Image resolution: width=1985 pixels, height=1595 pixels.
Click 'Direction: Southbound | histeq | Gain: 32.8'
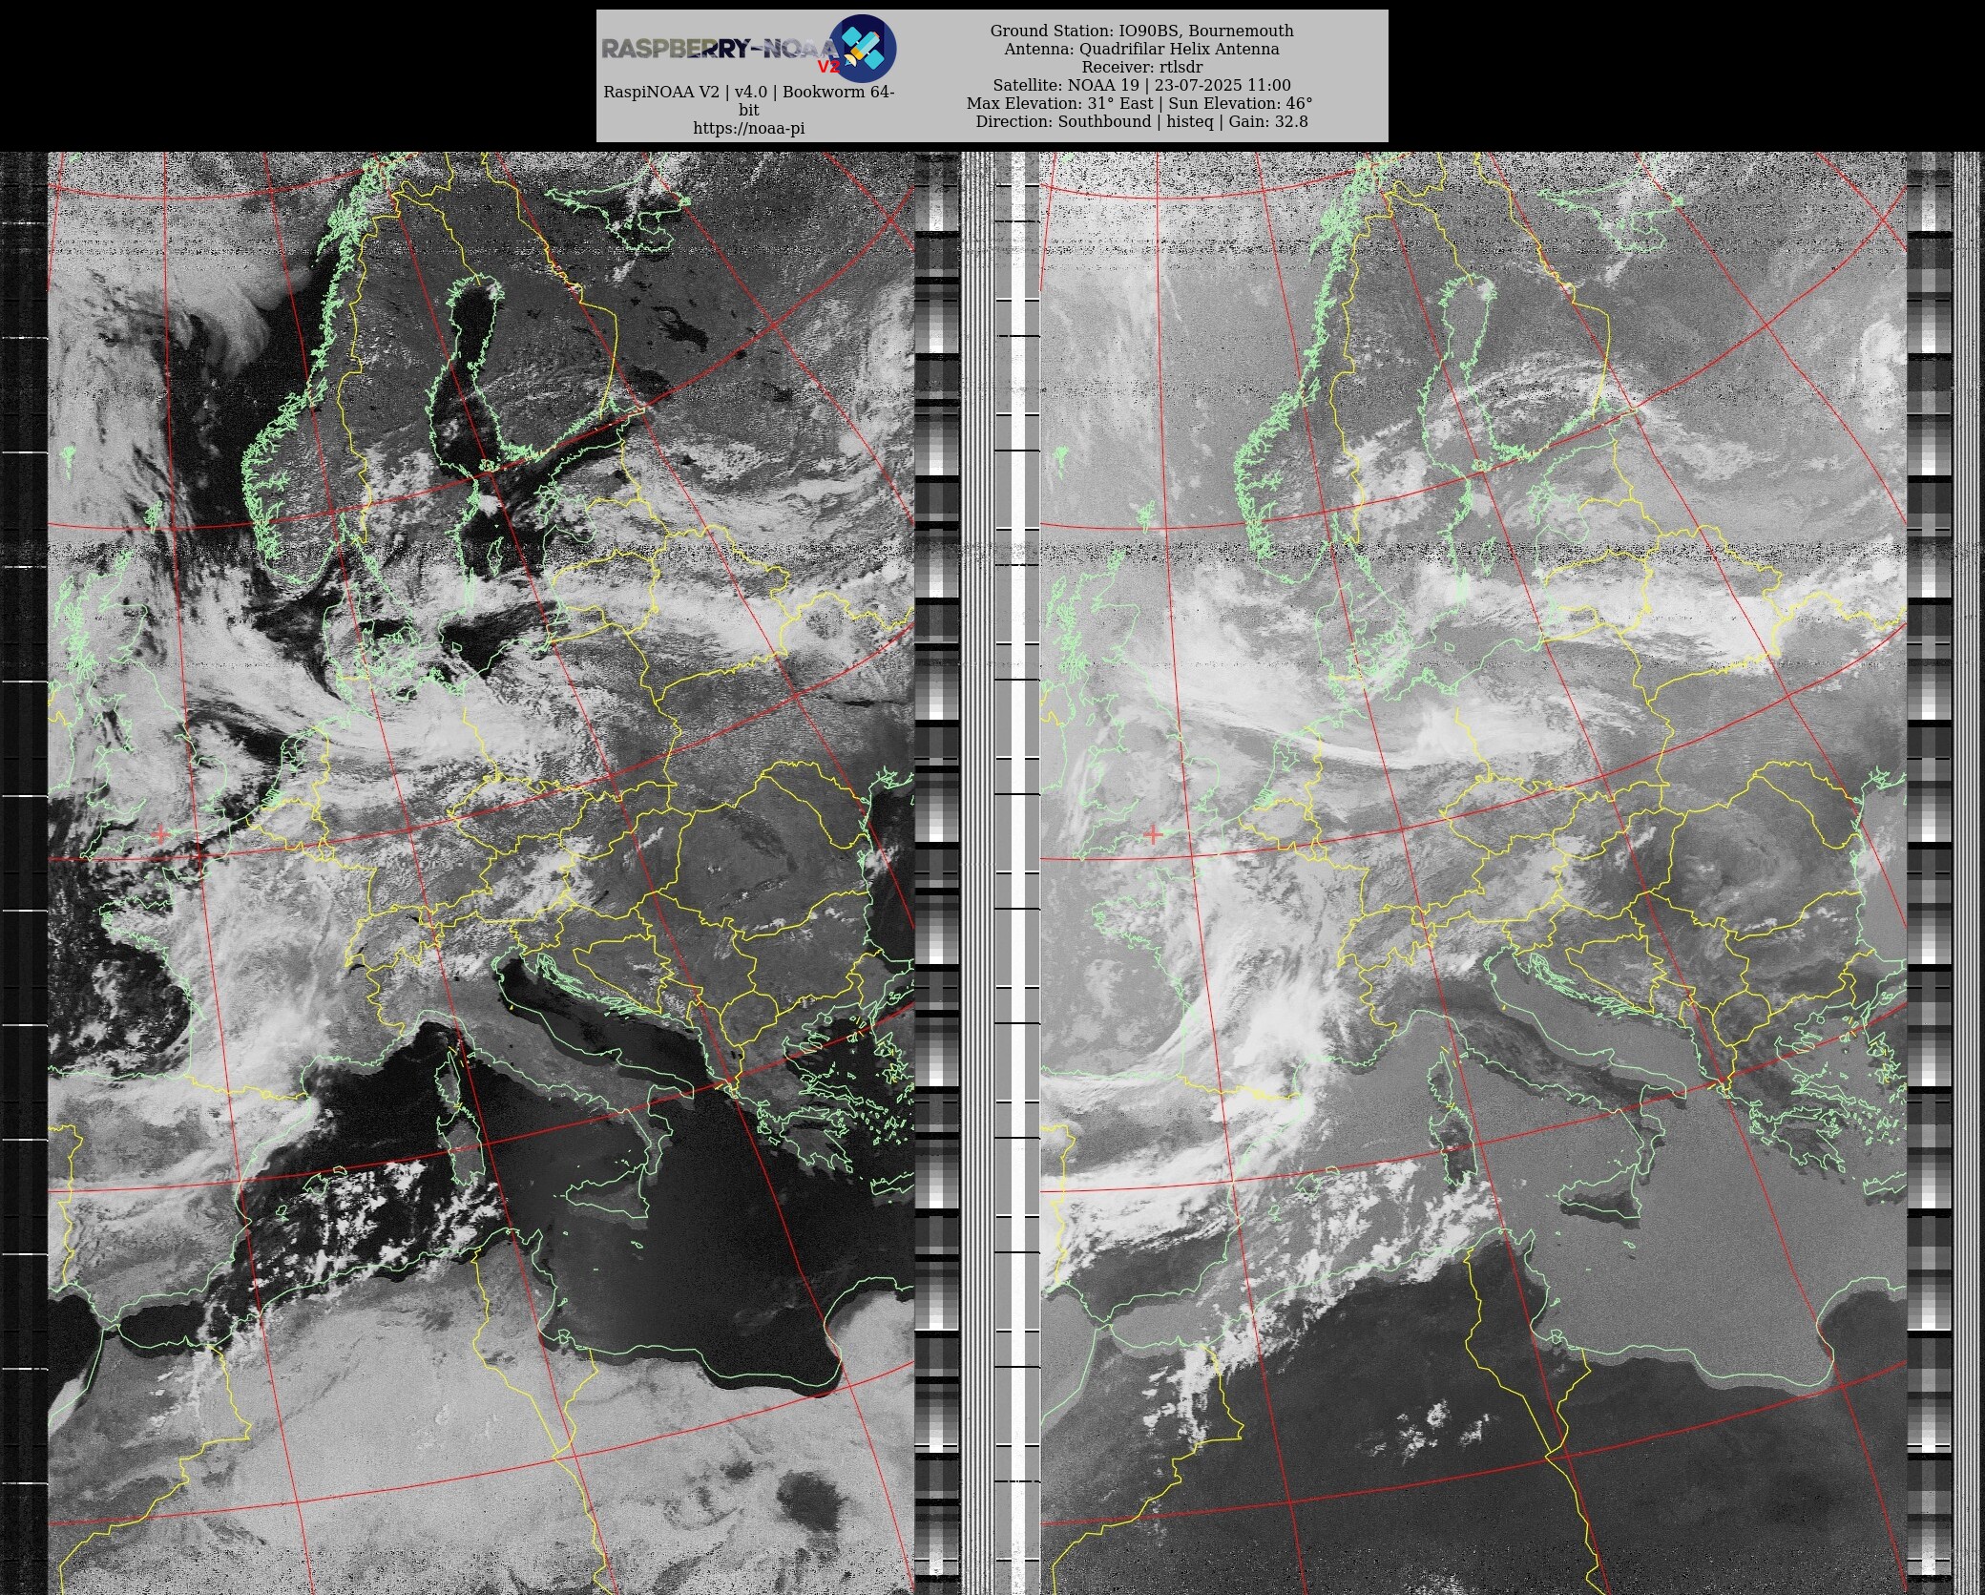pyautogui.click(x=1142, y=121)
